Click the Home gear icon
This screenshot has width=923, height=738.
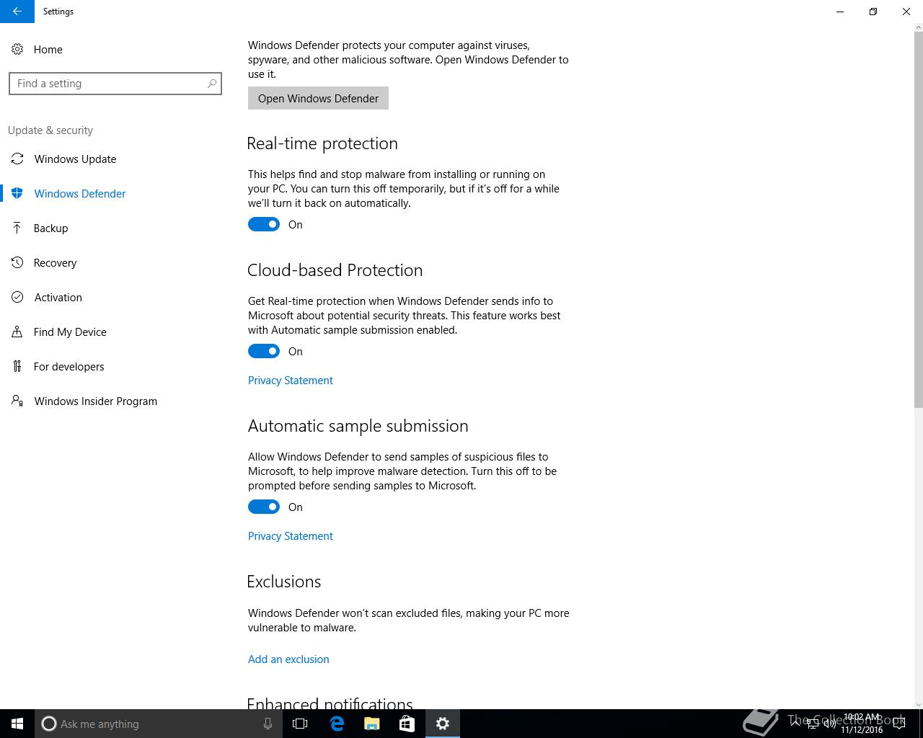(17, 49)
